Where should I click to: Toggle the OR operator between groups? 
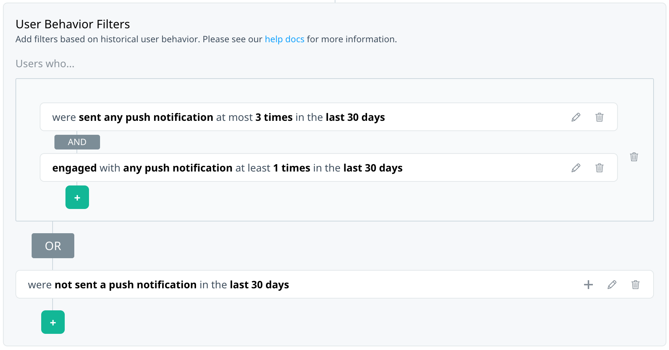coord(53,246)
